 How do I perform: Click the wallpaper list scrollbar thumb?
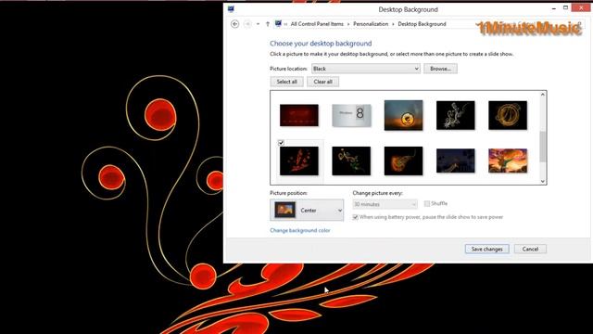pyautogui.click(x=543, y=147)
